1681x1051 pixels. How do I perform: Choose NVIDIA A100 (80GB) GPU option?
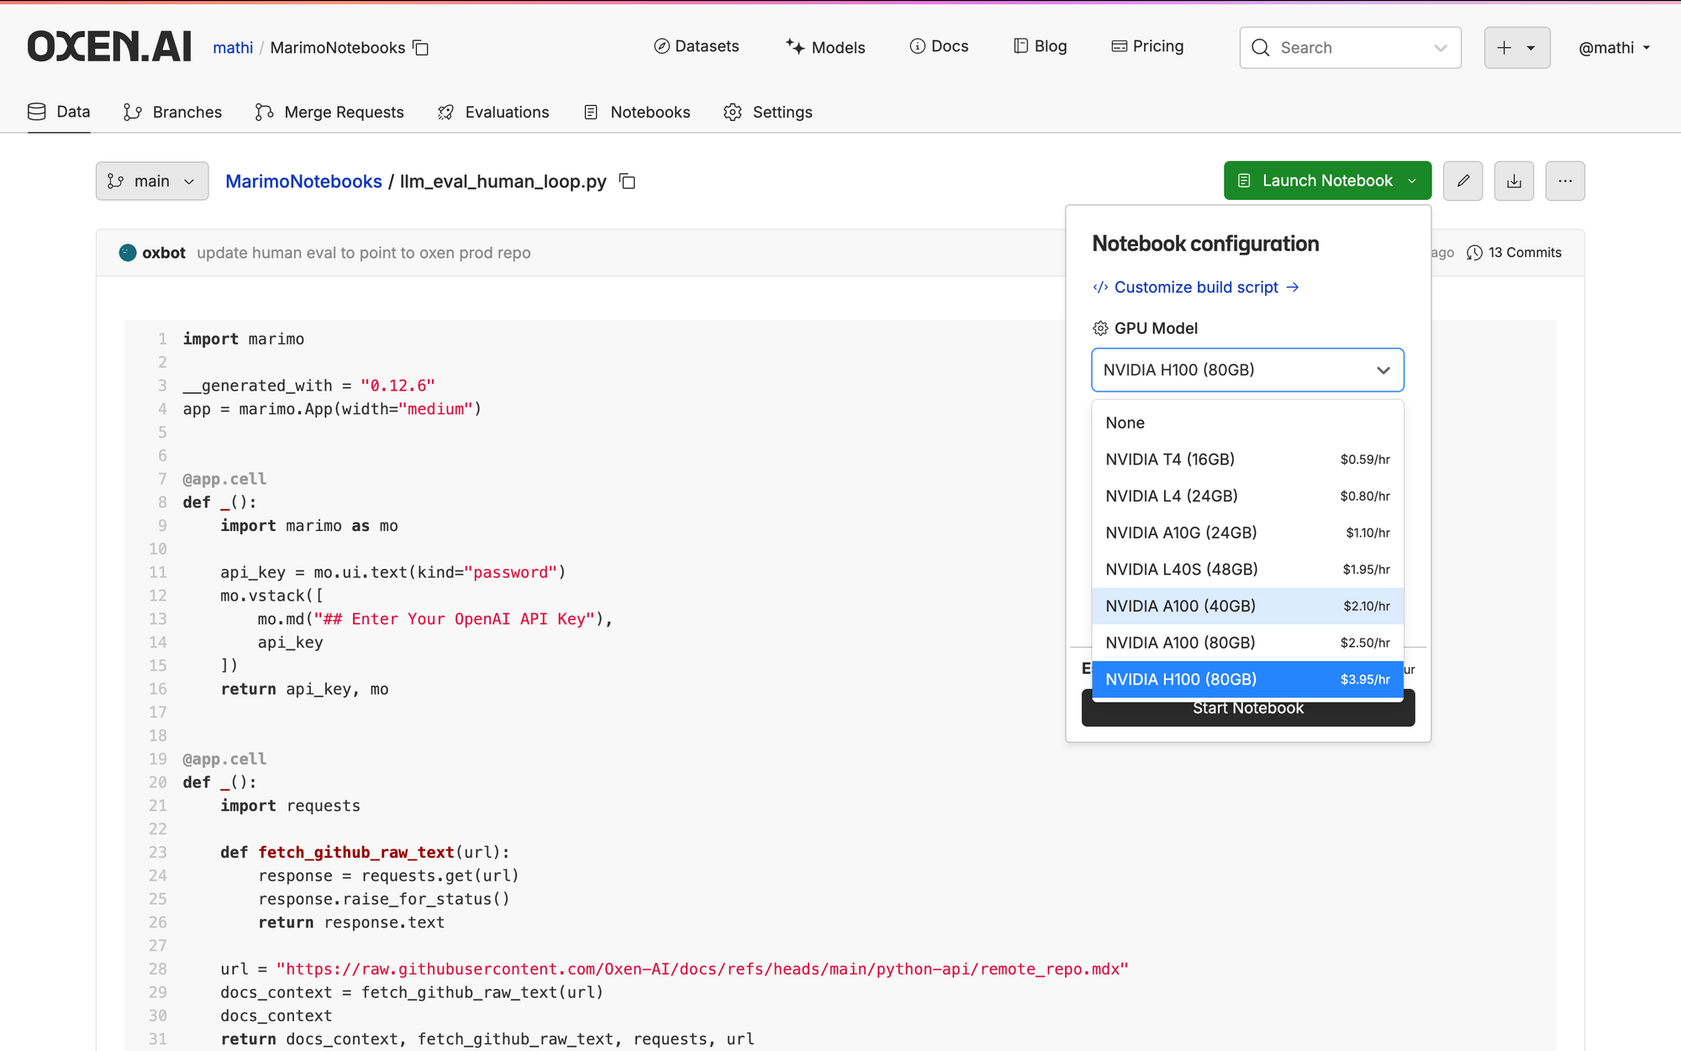pos(1247,643)
